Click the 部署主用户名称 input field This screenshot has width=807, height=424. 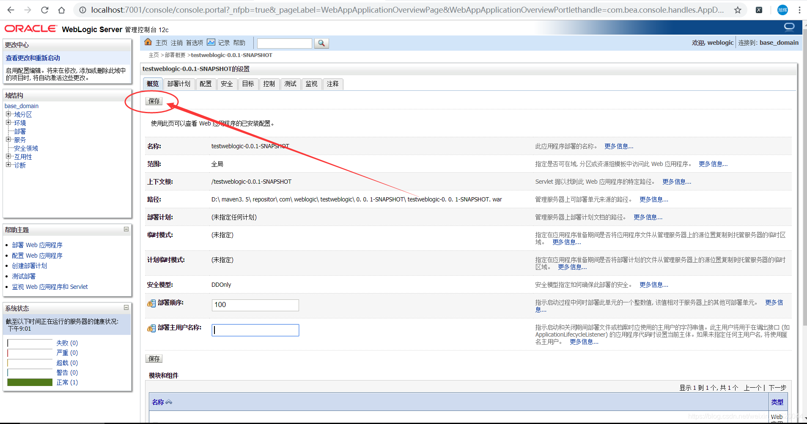pyautogui.click(x=255, y=330)
